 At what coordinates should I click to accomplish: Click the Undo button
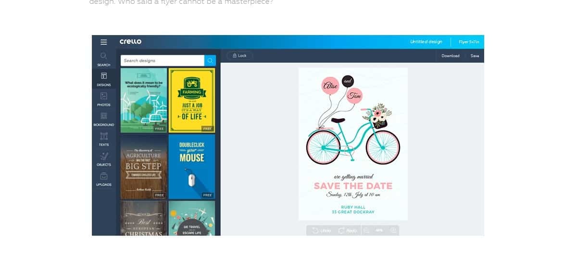[x=321, y=230]
